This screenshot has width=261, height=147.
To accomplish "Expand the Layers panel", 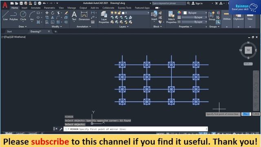I will point(124,27).
